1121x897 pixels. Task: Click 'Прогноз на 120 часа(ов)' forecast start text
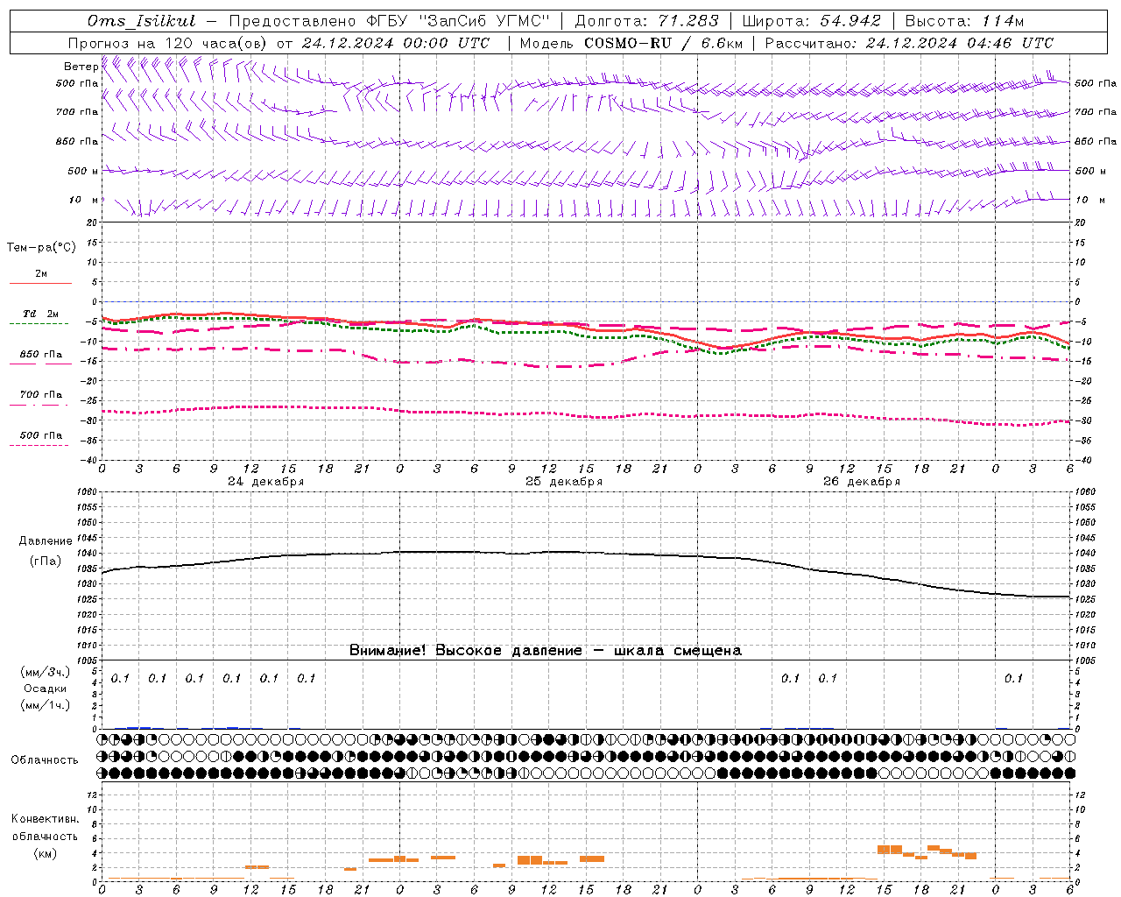[167, 43]
